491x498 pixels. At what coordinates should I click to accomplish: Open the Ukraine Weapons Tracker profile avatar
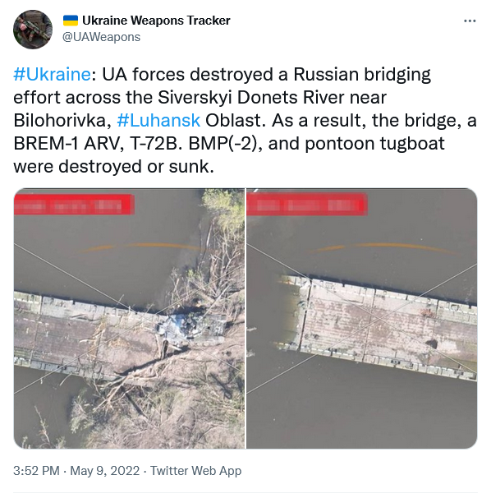[33, 30]
